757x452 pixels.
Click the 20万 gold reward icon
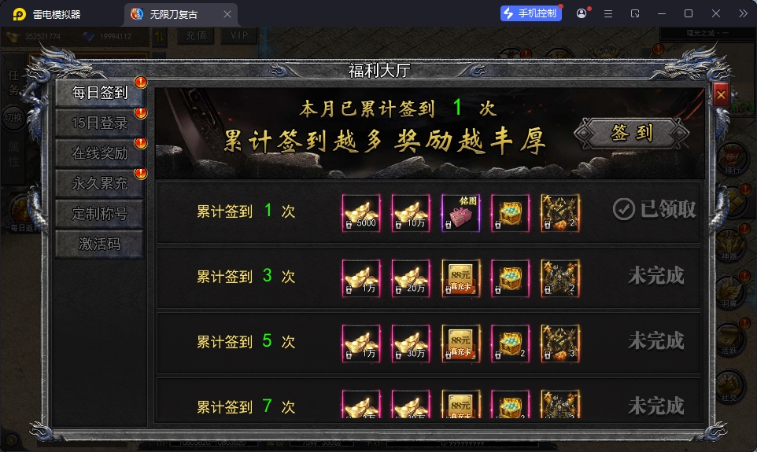tap(411, 278)
